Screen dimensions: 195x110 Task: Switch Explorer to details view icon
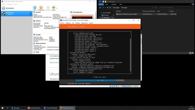click(190, 53)
